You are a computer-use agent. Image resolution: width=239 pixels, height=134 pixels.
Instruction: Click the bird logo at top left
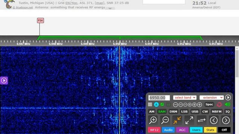[x=9, y=4]
